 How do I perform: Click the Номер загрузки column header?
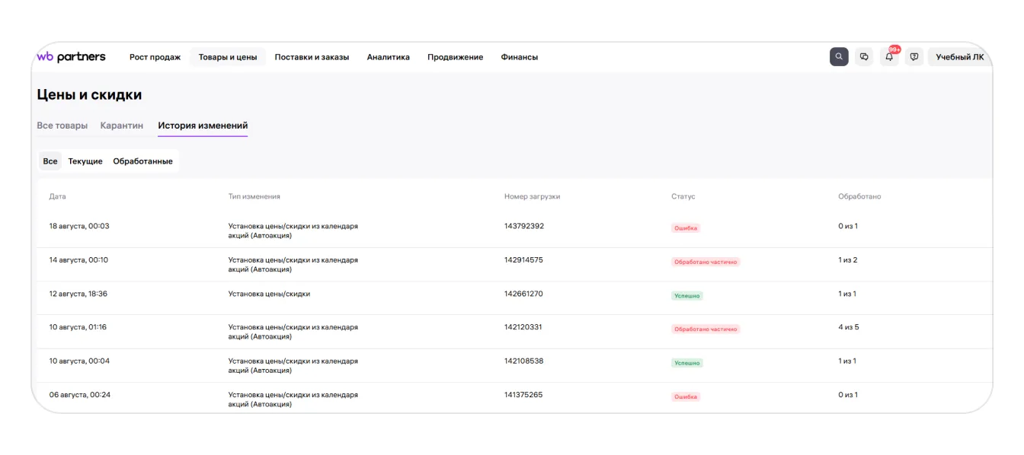coord(532,196)
